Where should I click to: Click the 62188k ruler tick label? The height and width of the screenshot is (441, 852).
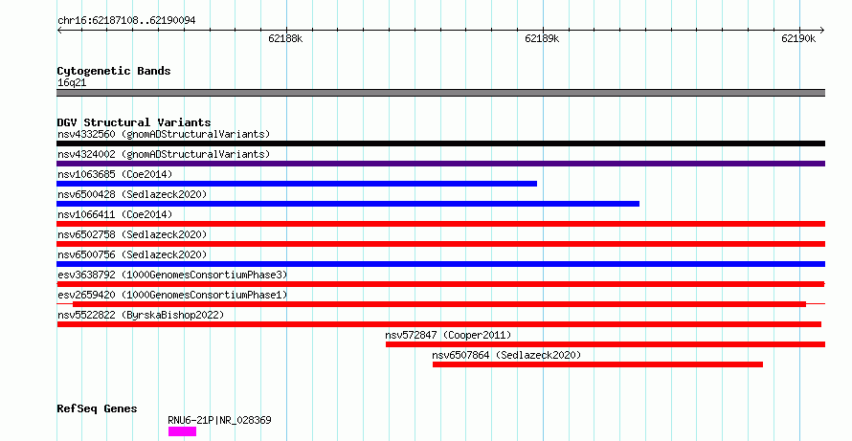coord(285,38)
